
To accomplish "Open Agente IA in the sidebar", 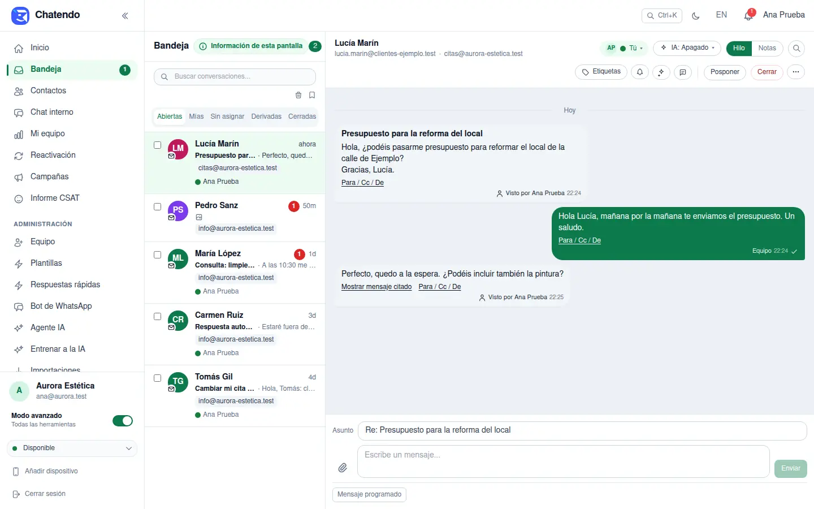I will coord(72,328).
